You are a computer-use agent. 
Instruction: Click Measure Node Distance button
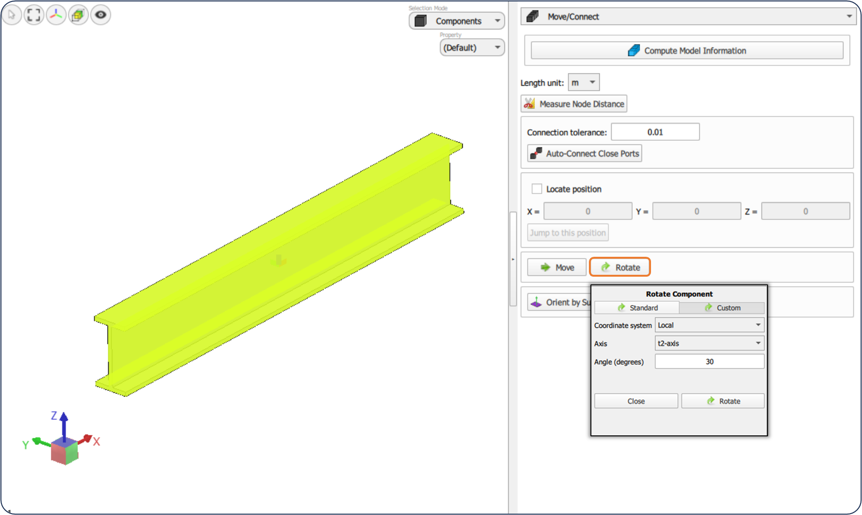pos(574,104)
